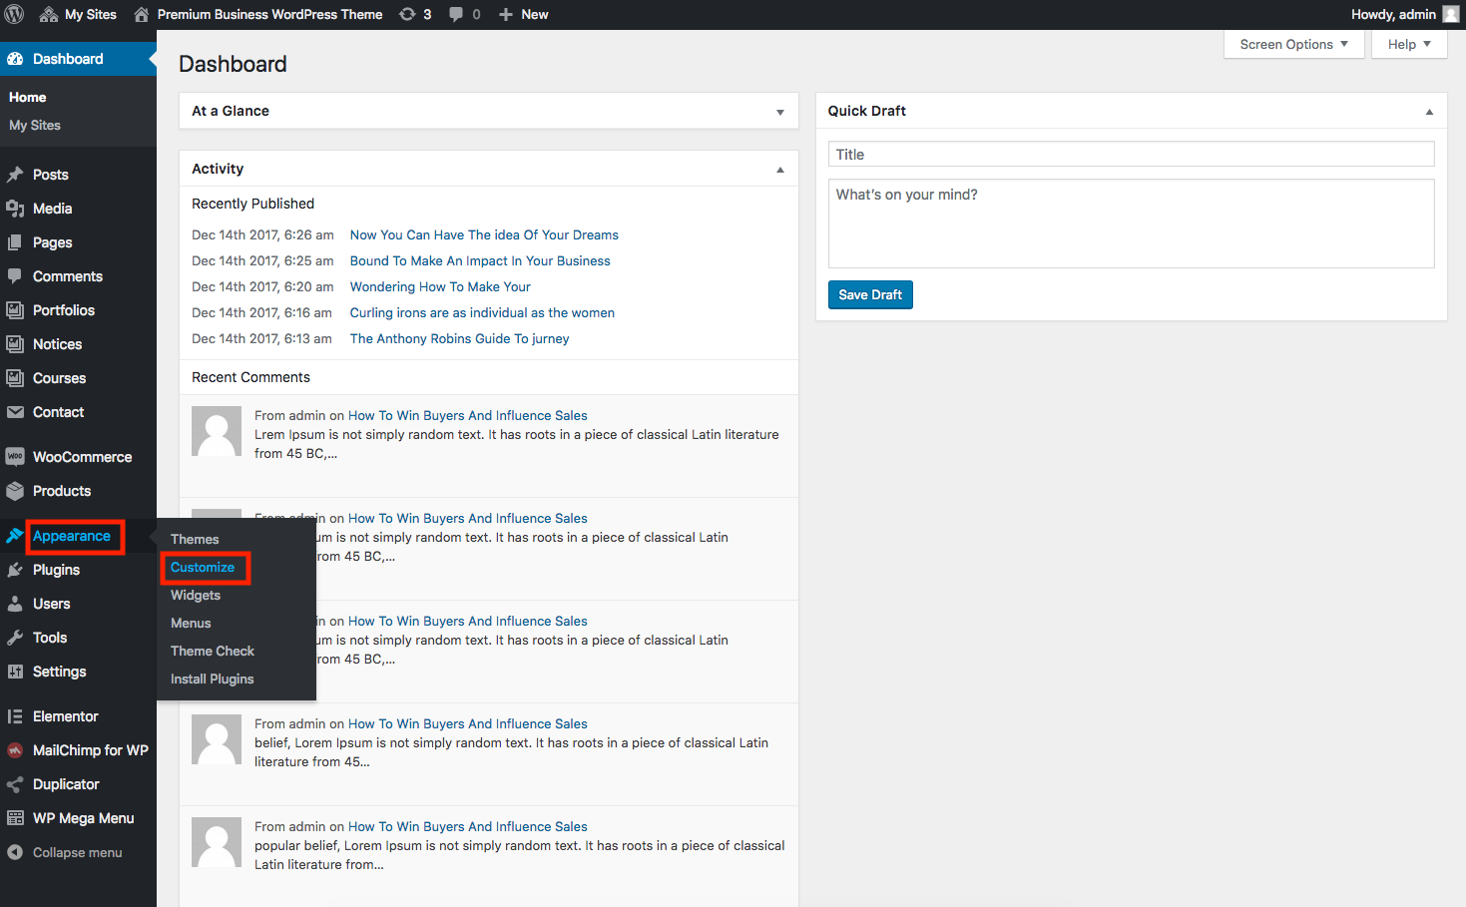Screen dimensions: 1466x907
Task: Click the Plugins plug icon
Action: (x=15, y=570)
